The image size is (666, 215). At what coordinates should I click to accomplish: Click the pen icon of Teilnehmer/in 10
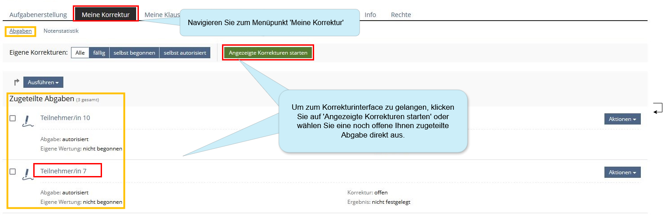(28, 122)
